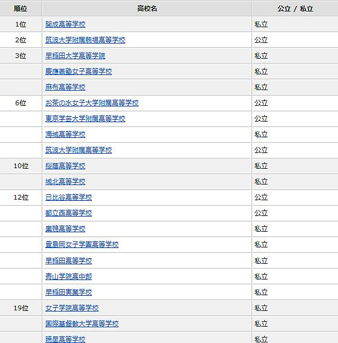Click 公立 in the 都立西高等学校 row

click(x=261, y=214)
